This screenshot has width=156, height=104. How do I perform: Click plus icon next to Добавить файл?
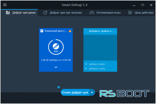pos(86,64)
